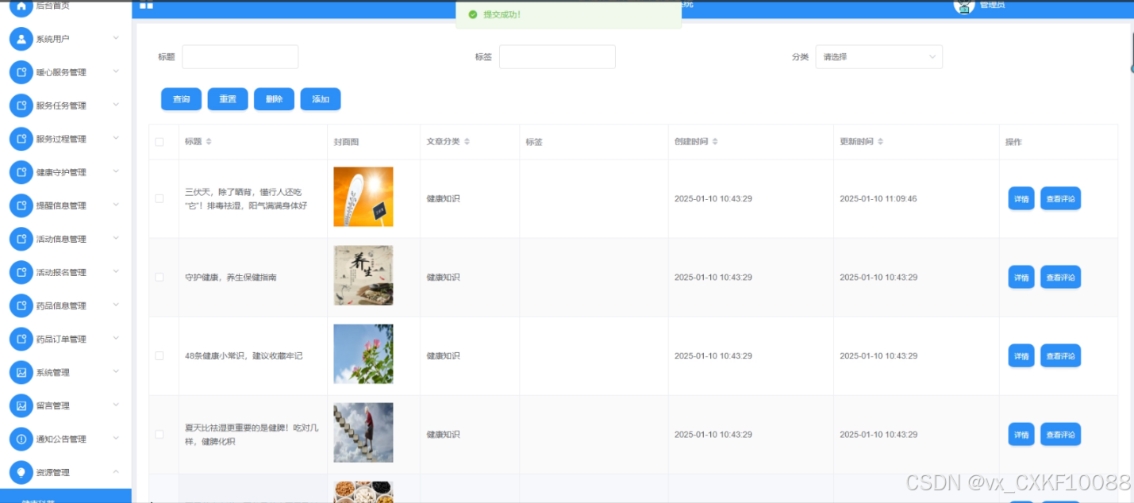Viewport: 1134px width, 503px height.
Task: Toggle the select-all checkbox in table header
Action: tap(160, 142)
